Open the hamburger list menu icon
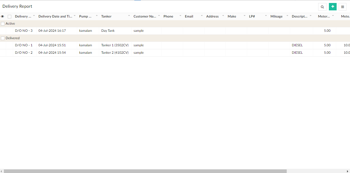 tap(342, 7)
